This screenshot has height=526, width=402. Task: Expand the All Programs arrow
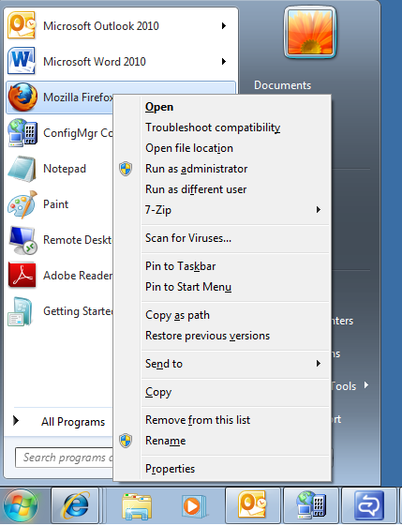pos(16,421)
